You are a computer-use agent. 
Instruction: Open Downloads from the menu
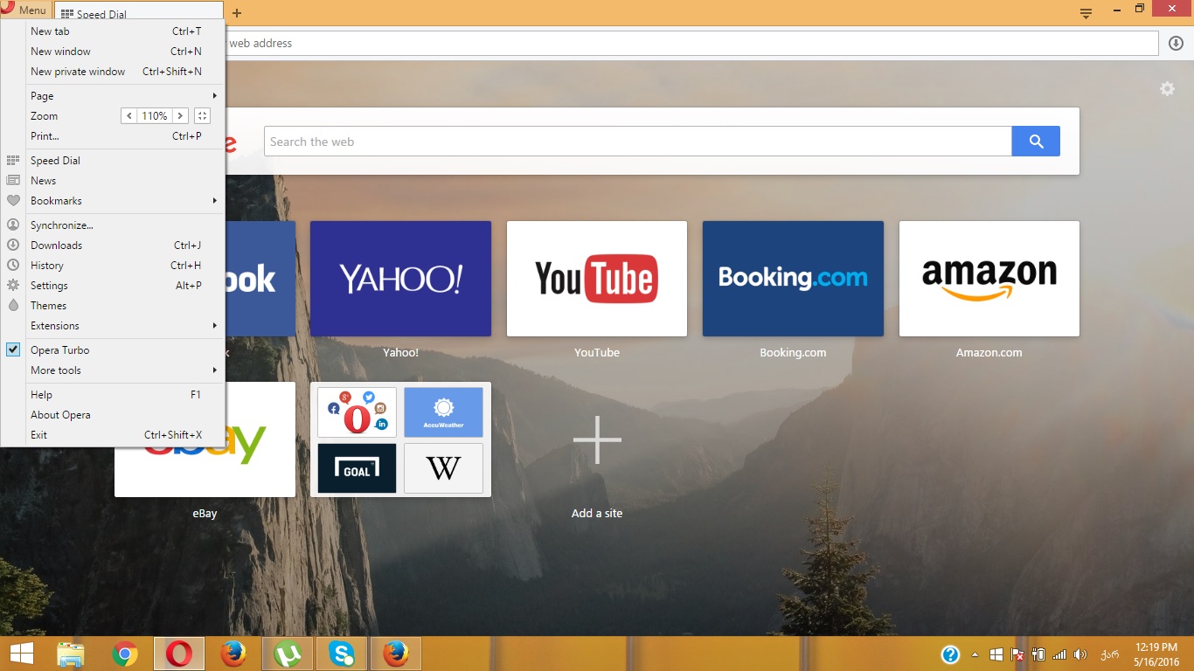[114, 246]
